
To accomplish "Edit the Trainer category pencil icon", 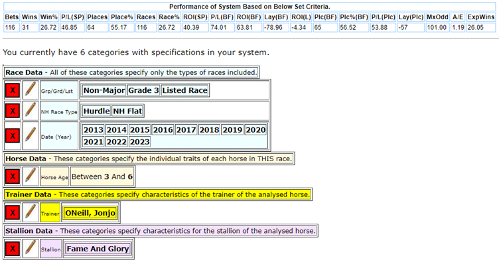I will click(31, 213).
